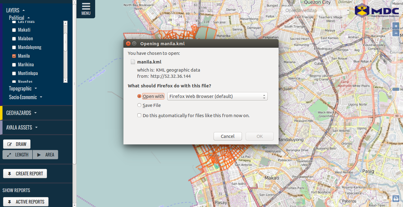The image size is (403, 207).
Task: Click the Makati label on the map
Action: tap(272, 178)
